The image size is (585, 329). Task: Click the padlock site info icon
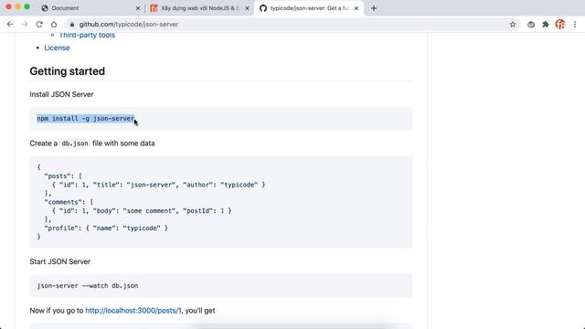(72, 25)
